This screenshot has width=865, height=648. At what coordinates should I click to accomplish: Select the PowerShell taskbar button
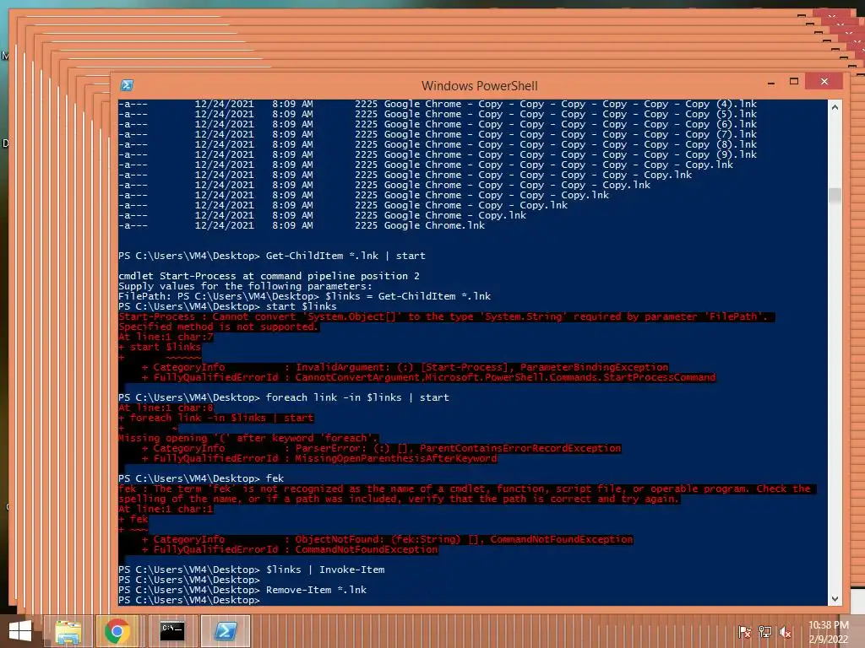pos(225,631)
